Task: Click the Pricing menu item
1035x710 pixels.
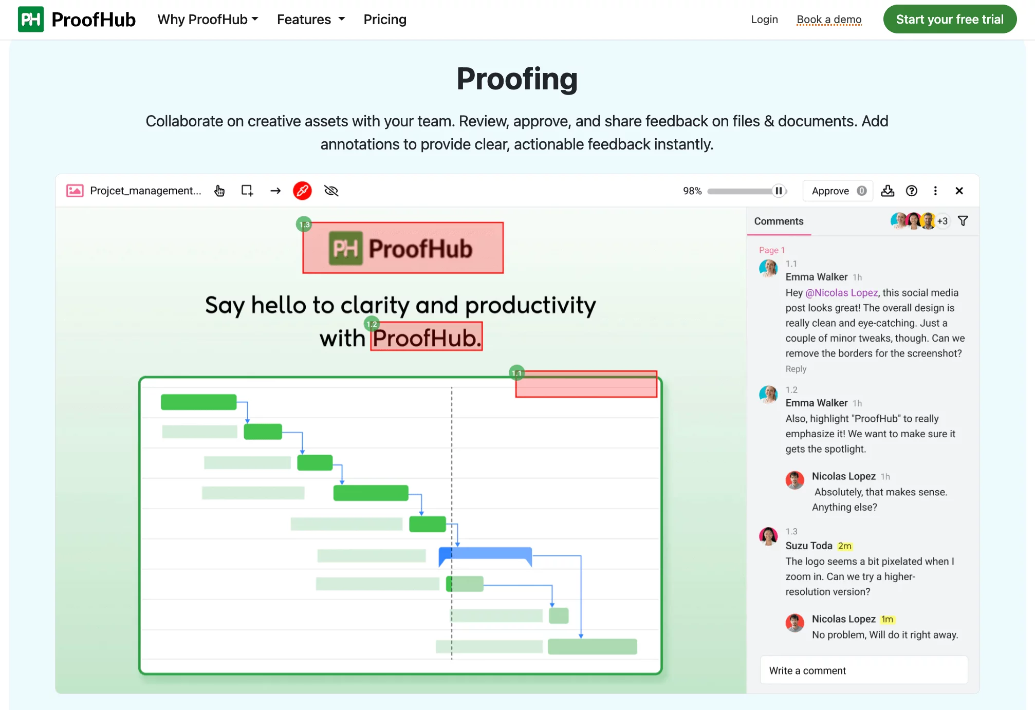Action: click(384, 19)
